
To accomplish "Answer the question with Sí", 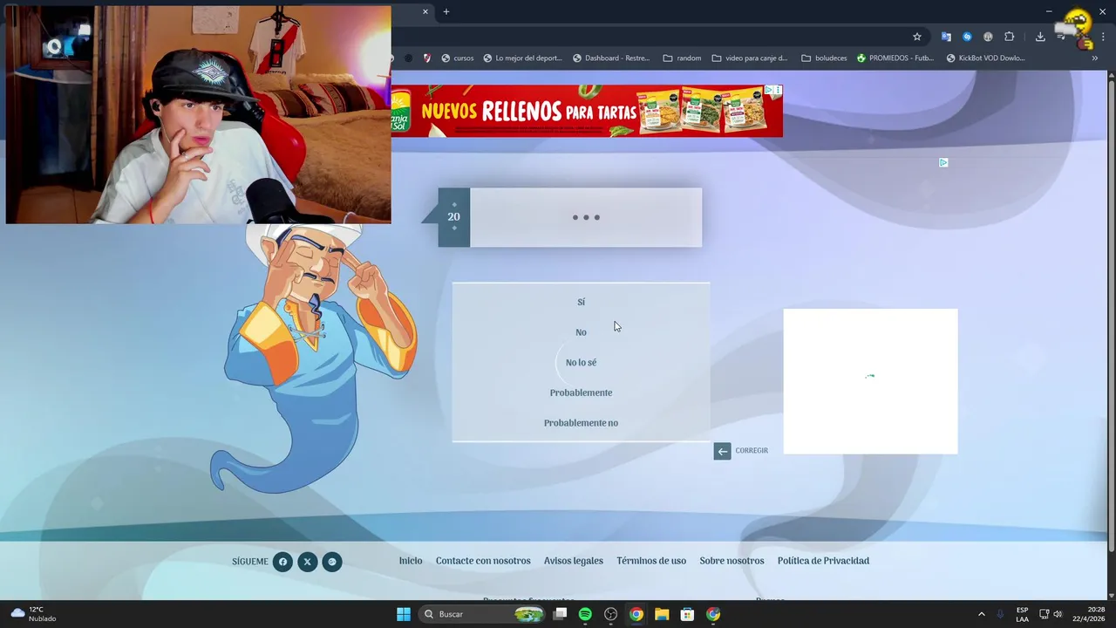I will click(581, 302).
